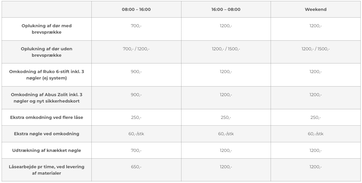Click the 'Oplukning af dør uden brevsprække' row label
The width and height of the screenshot is (362, 183).
[x=46, y=52]
